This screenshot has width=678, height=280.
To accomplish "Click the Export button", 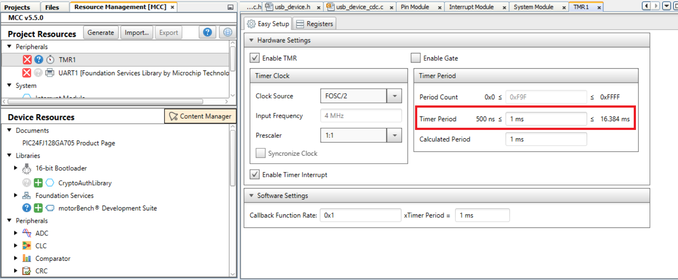I will coord(168,32).
